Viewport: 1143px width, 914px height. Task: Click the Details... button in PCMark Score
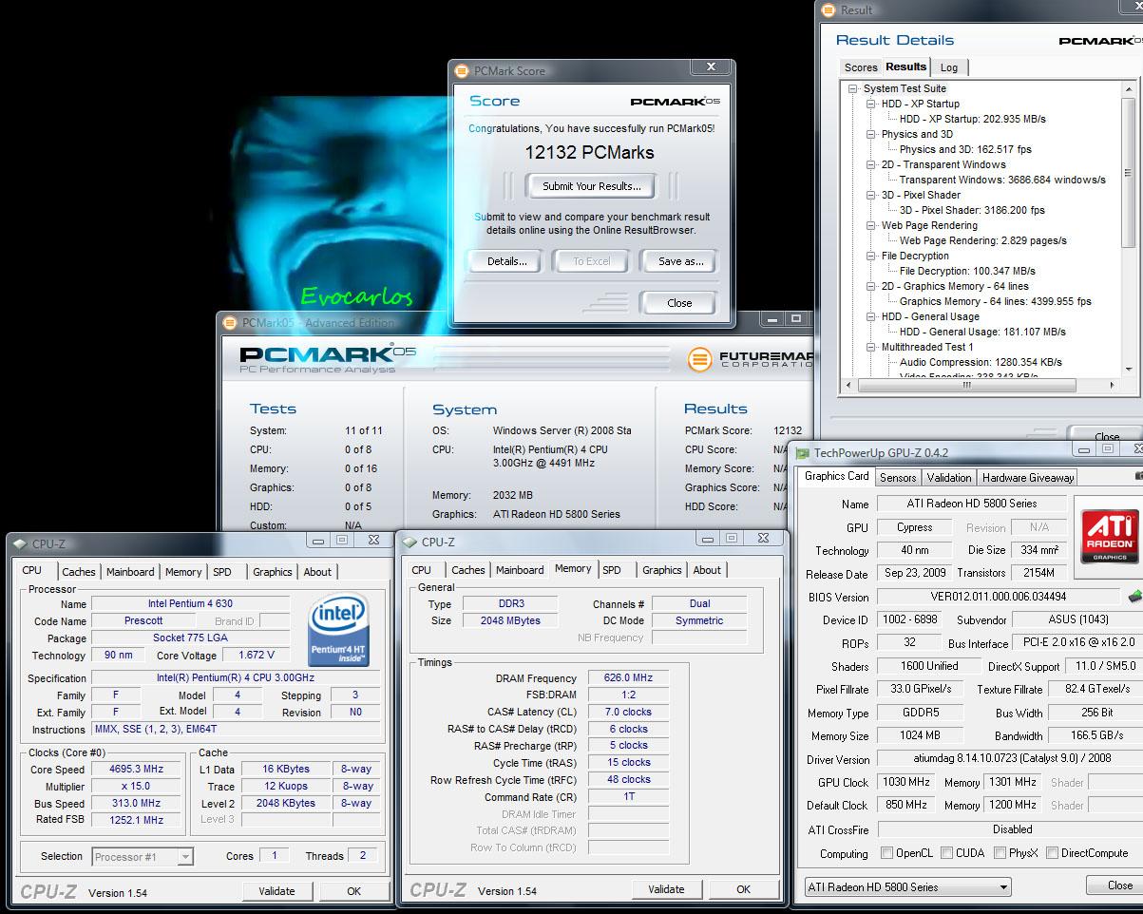[x=507, y=261]
